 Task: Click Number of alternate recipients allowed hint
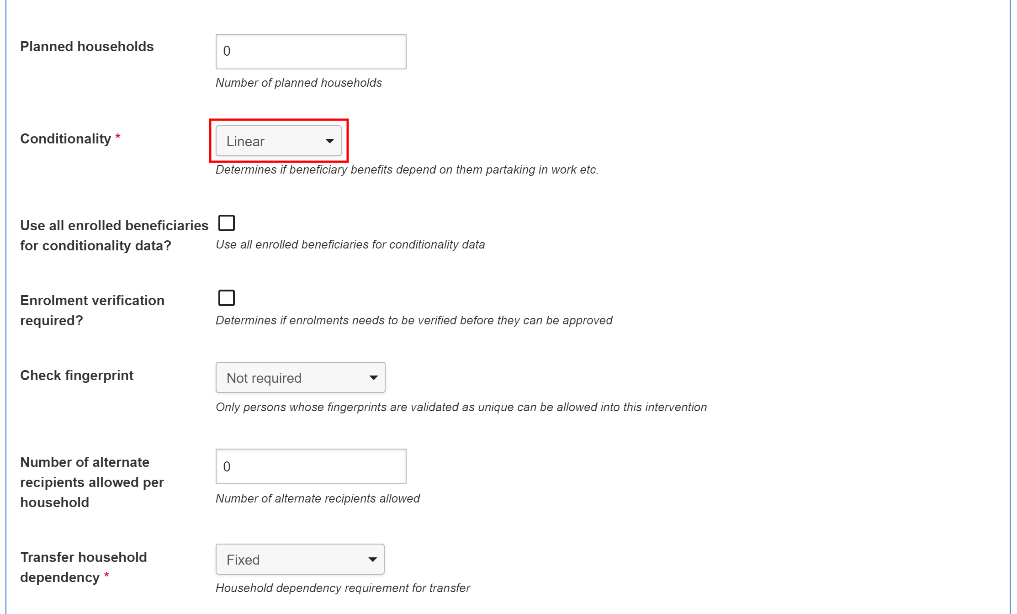tap(318, 498)
